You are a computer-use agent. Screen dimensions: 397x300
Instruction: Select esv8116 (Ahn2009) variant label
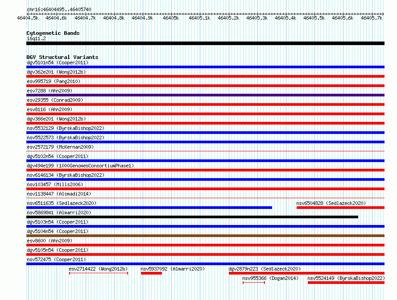tap(50, 109)
